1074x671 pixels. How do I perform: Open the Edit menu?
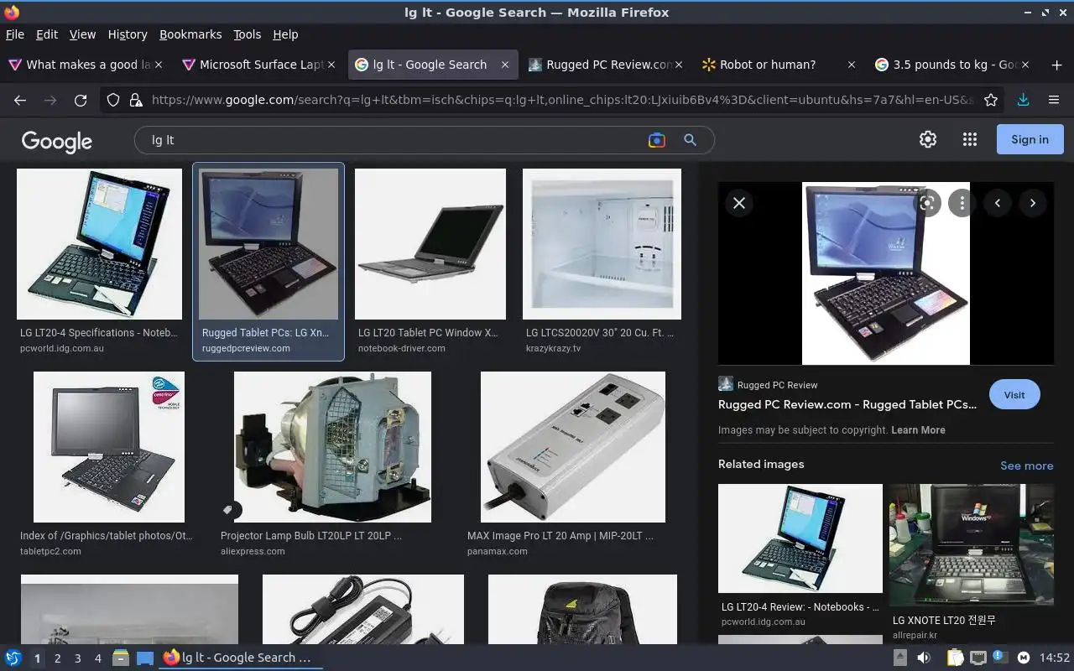(47, 34)
